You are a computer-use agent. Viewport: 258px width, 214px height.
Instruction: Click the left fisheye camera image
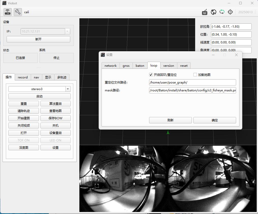[124, 179]
